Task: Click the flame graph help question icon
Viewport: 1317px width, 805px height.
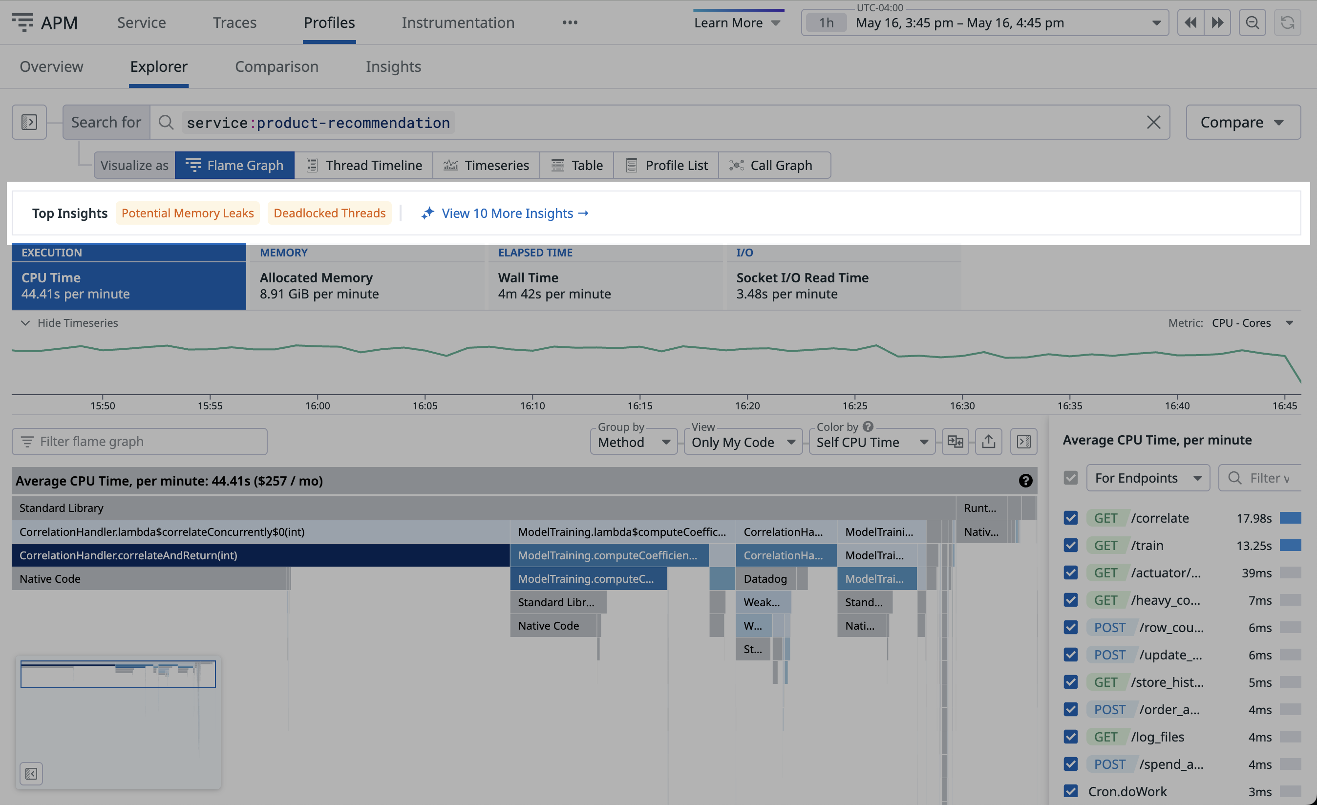Action: pos(1025,481)
